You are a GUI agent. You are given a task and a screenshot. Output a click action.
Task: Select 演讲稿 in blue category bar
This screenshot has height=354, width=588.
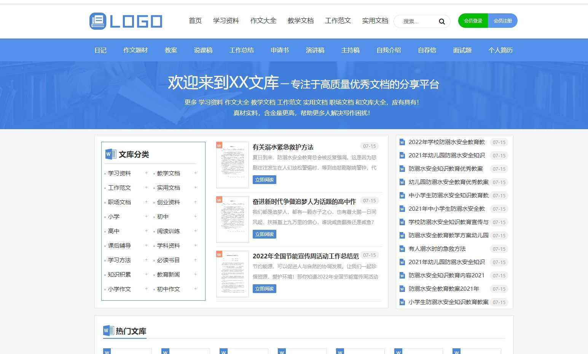coord(315,50)
